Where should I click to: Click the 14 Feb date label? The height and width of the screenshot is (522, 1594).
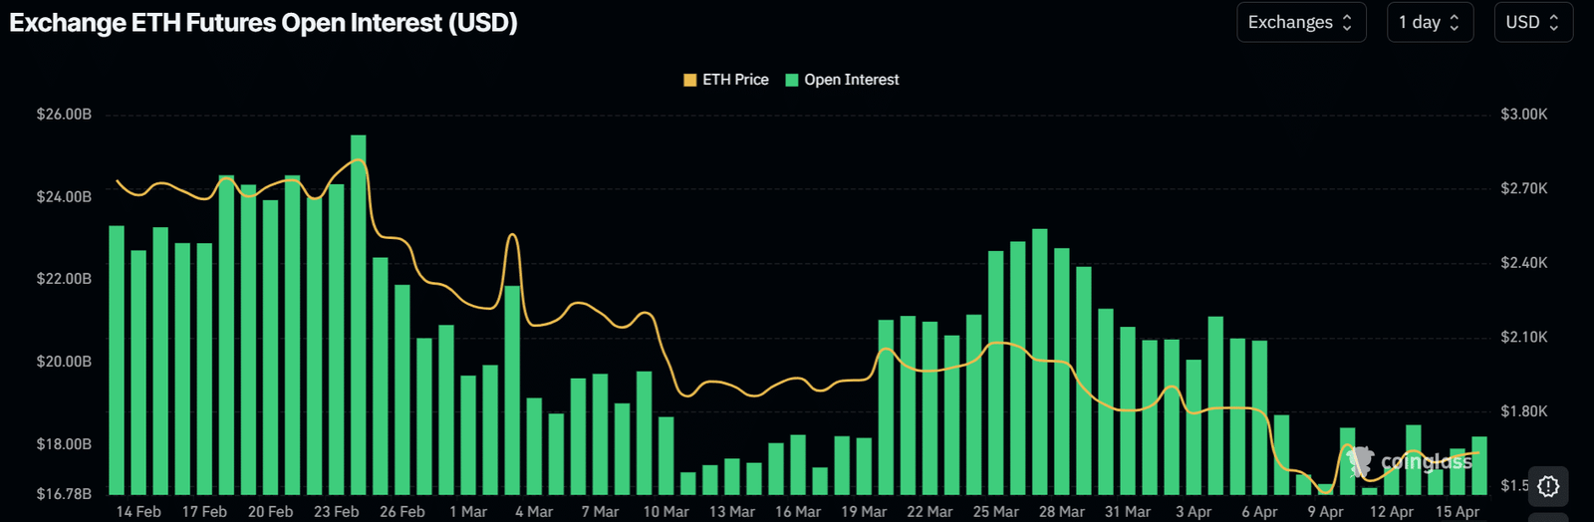coord(138,511)
